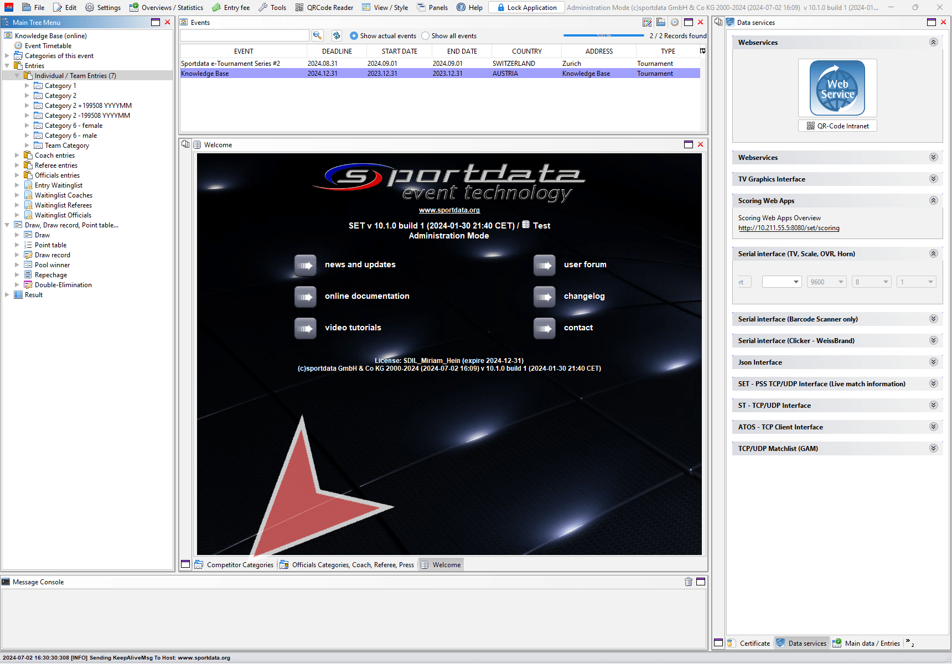Click the contact arrow icon

(x=544, y=328)
